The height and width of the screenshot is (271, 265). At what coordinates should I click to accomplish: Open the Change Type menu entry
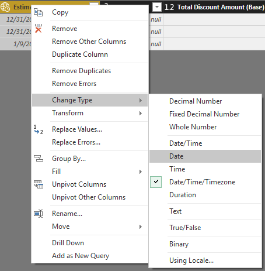coord(90,100)
